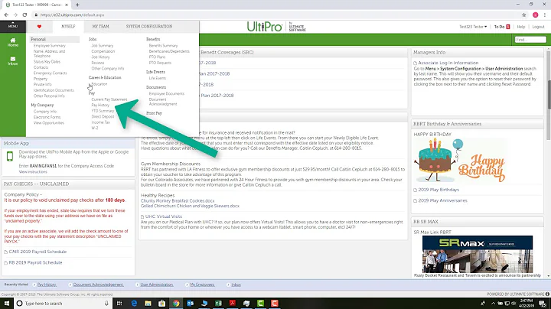Open File Explorer from the taskbar
The width and height of the screenshot is (551, 309).
[x=148, y=303]
